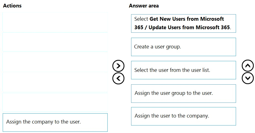
Task: Click the second empty slot in Actions list
Action: point(55,42)
